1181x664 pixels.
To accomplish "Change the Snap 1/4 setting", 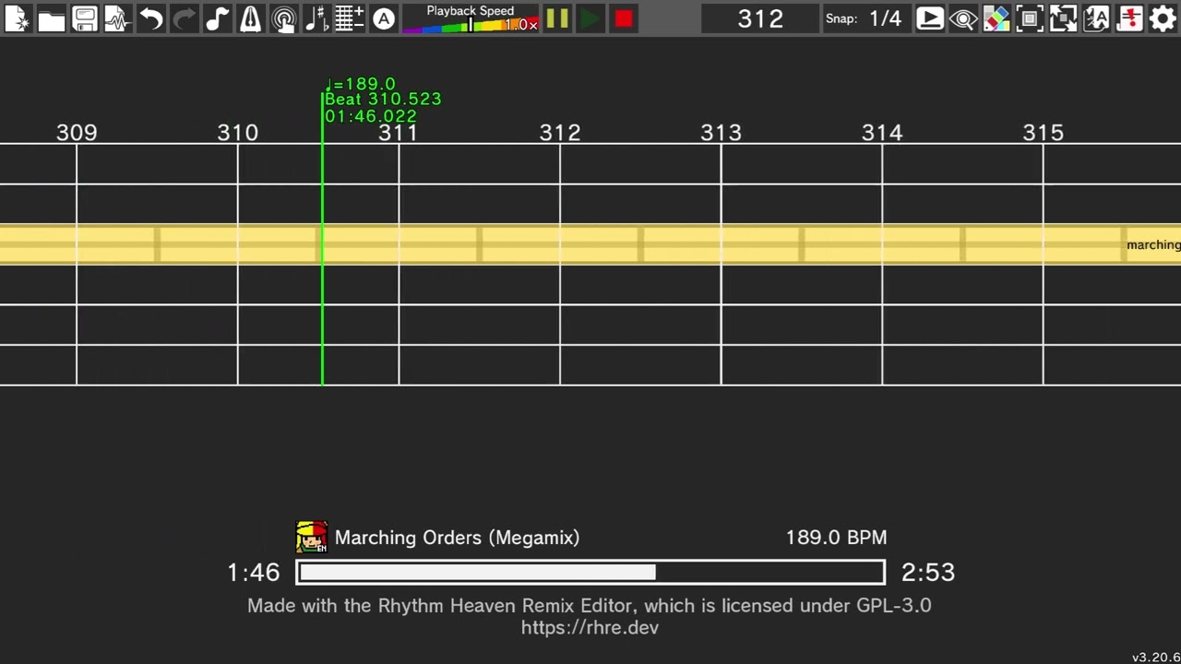I will click(x=867, y=18).
